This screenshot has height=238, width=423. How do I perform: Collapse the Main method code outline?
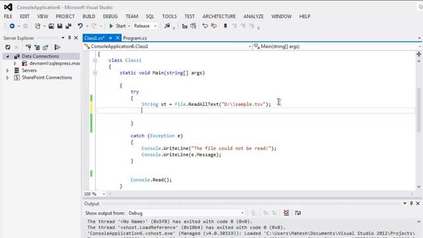pos(95,73)
